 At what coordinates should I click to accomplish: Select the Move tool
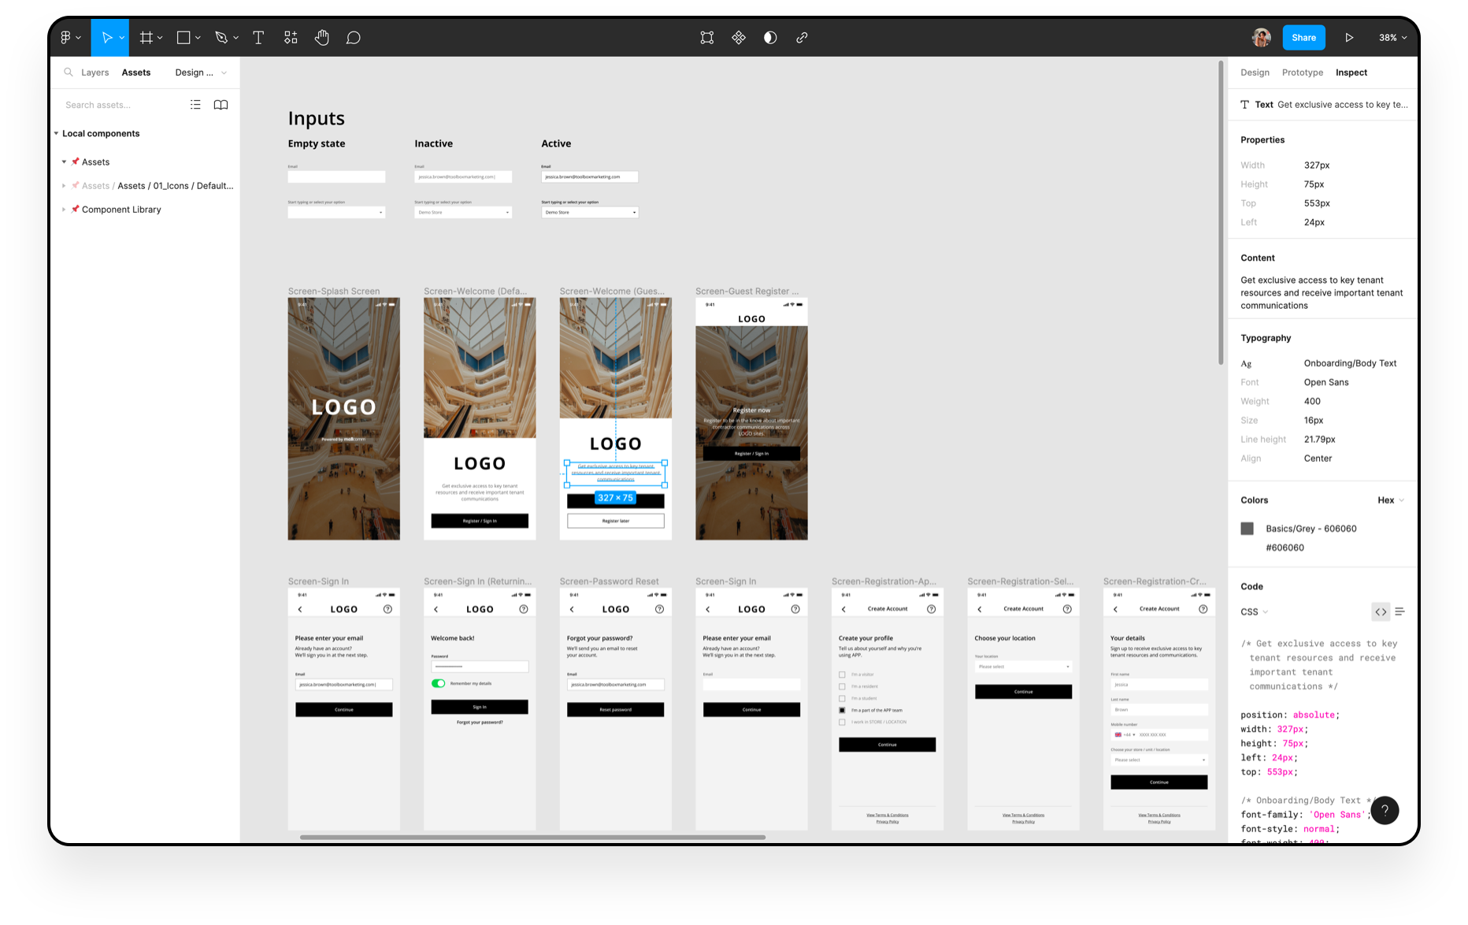click(x=107, y=37)
